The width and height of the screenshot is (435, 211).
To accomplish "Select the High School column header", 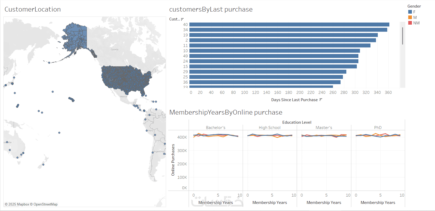I will click(x=270, y=128).
